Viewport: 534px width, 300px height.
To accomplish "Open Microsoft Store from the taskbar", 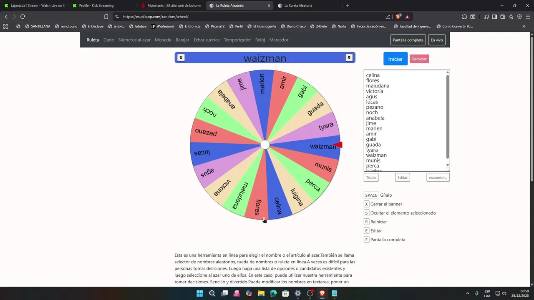I will coord(285,293).
